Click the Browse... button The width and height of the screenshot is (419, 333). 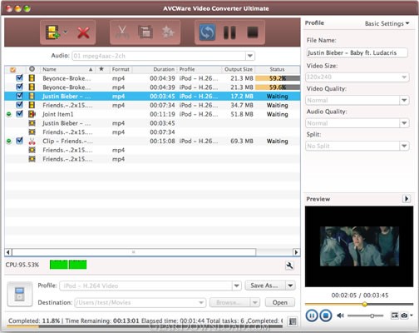tap(229, 302)
